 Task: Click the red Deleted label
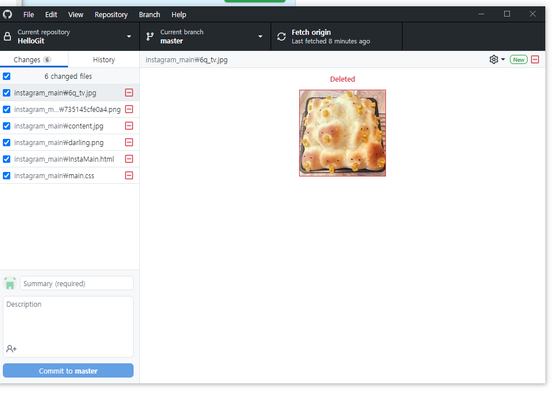pos(342,79)
